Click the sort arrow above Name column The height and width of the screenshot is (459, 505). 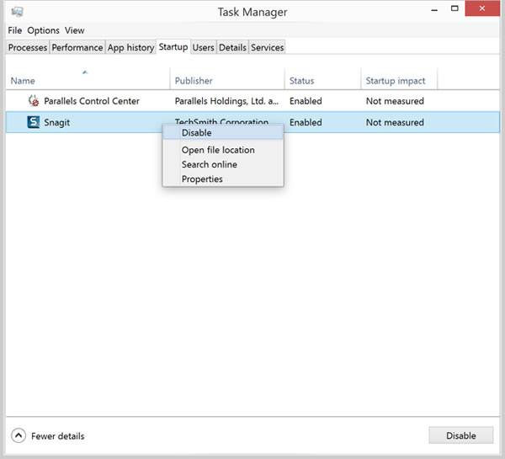(x=85, y=72)
